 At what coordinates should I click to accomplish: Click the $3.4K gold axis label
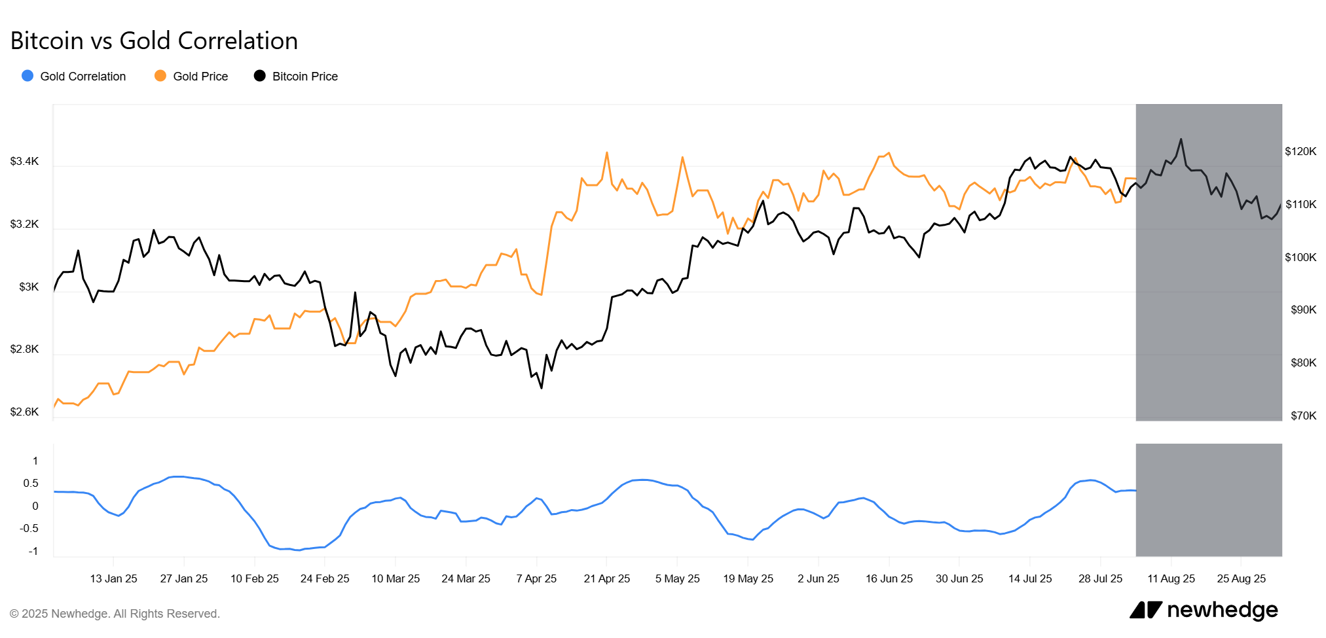pyautogui.click(x=24, y=161)
